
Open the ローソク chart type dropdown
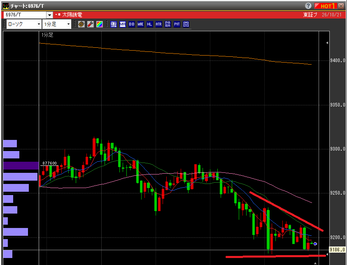point(24,24)
